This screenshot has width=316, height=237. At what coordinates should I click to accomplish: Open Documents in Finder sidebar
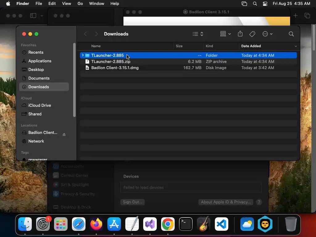click(44, 78)
